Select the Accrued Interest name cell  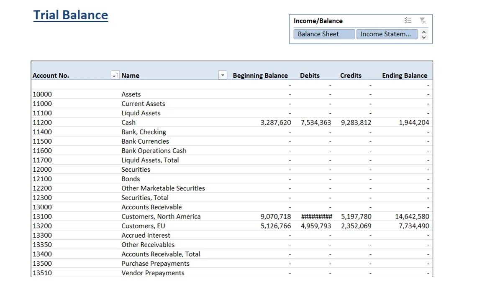click(x=146, y=235)
